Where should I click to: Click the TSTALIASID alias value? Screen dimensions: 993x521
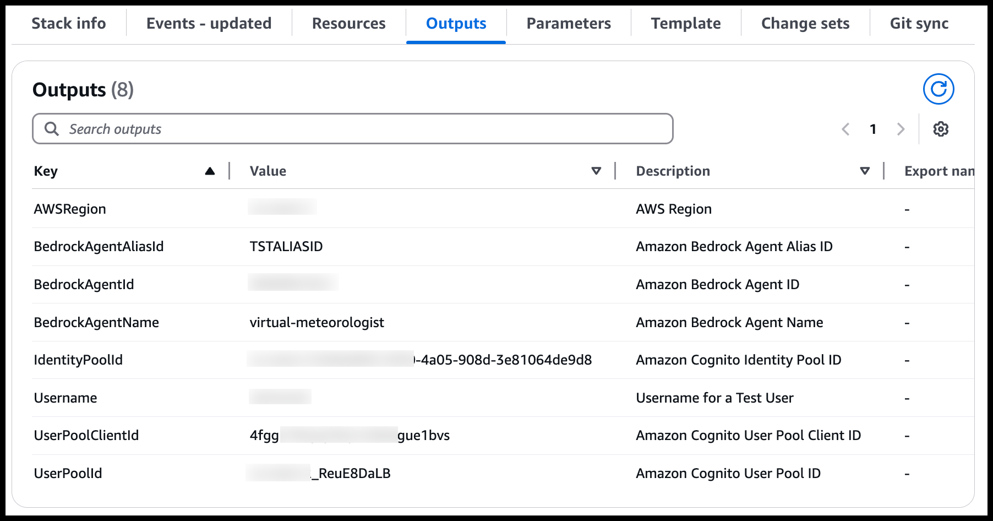(x=286, y=247)
